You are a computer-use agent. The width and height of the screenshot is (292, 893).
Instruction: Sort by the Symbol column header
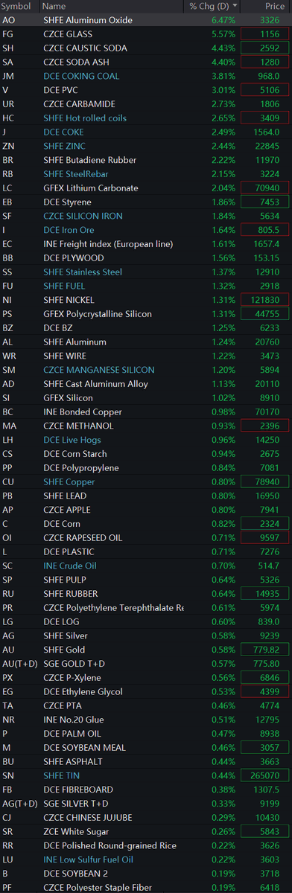pos(16,6)
